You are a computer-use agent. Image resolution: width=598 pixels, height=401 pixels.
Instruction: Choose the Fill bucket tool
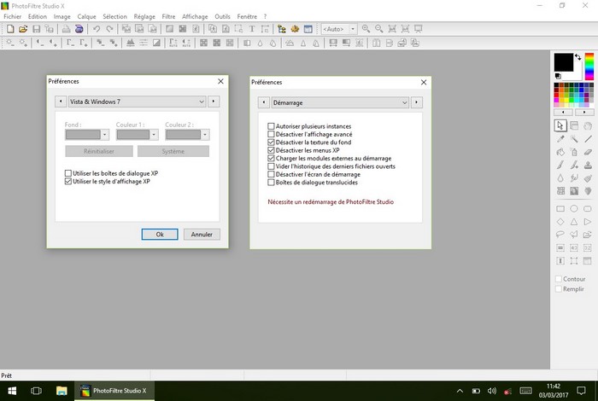click(560, 152)
